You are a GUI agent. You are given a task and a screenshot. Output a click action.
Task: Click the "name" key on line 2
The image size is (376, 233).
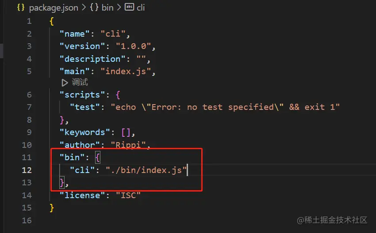(74, 34)
